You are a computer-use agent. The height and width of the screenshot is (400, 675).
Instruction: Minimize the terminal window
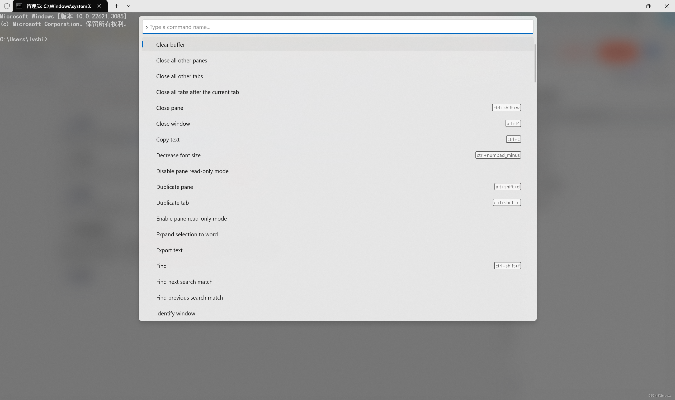point(630,6)
